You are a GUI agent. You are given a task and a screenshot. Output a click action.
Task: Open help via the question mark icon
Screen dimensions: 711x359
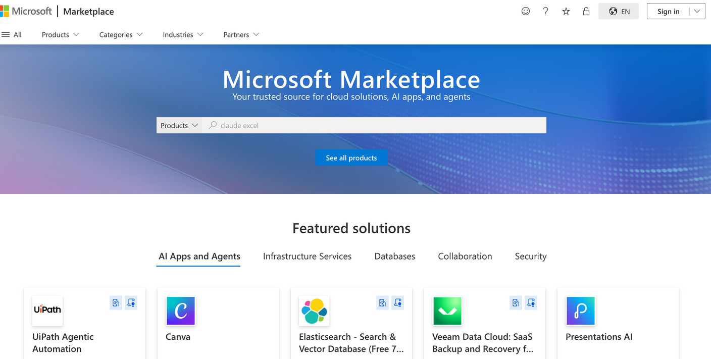[545, 11]
